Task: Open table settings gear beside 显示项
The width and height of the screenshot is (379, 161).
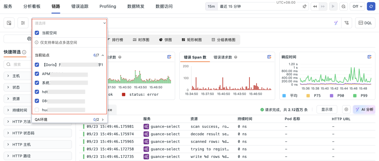Action: point(346,110)
